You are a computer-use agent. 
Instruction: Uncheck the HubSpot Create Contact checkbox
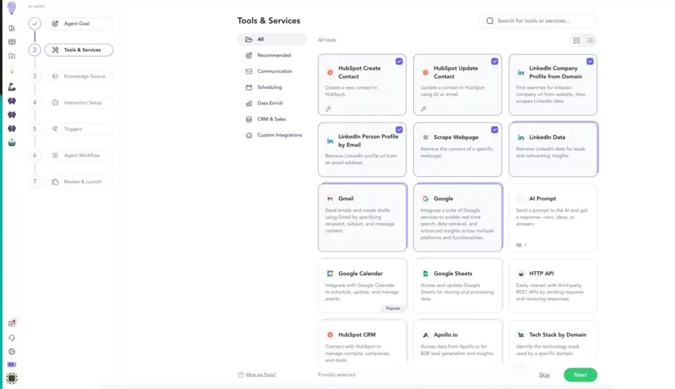pos(399,61)
